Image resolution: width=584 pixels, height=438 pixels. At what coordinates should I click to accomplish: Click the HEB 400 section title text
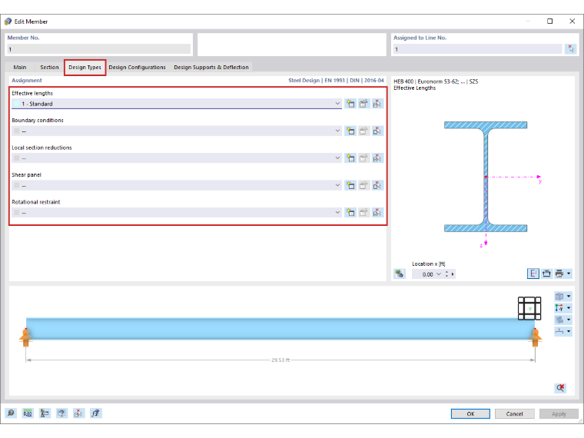coord(436,81)
